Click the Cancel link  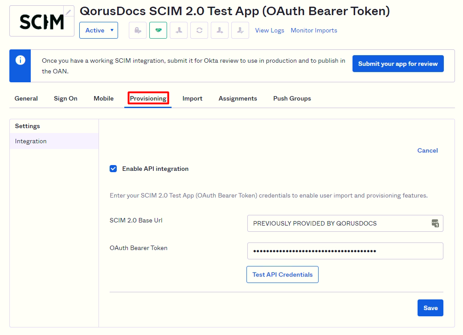pyautogui.click(x=427, y=150)
